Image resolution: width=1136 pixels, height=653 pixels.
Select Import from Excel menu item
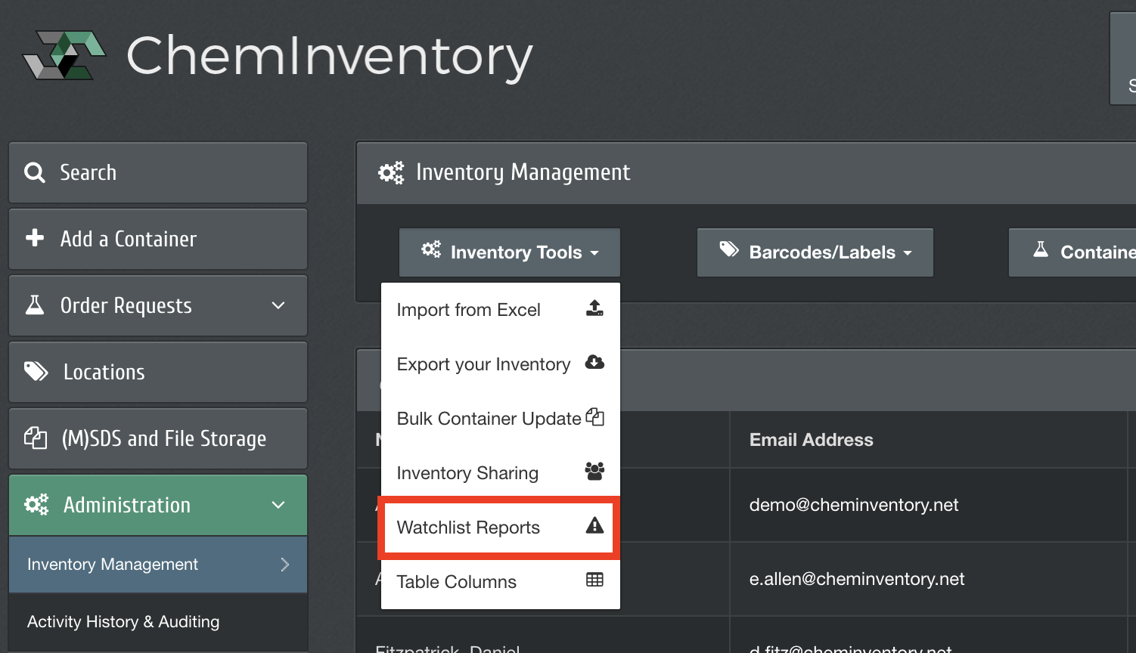[x=501, y=310]
